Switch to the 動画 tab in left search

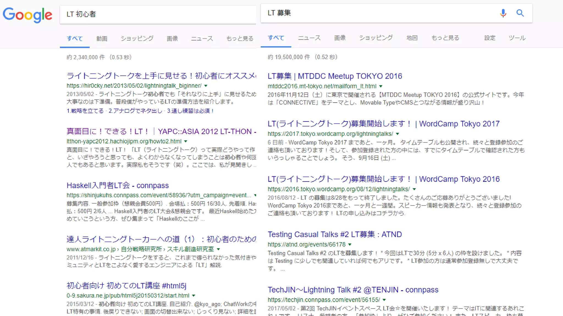click(x=102, y=39)
